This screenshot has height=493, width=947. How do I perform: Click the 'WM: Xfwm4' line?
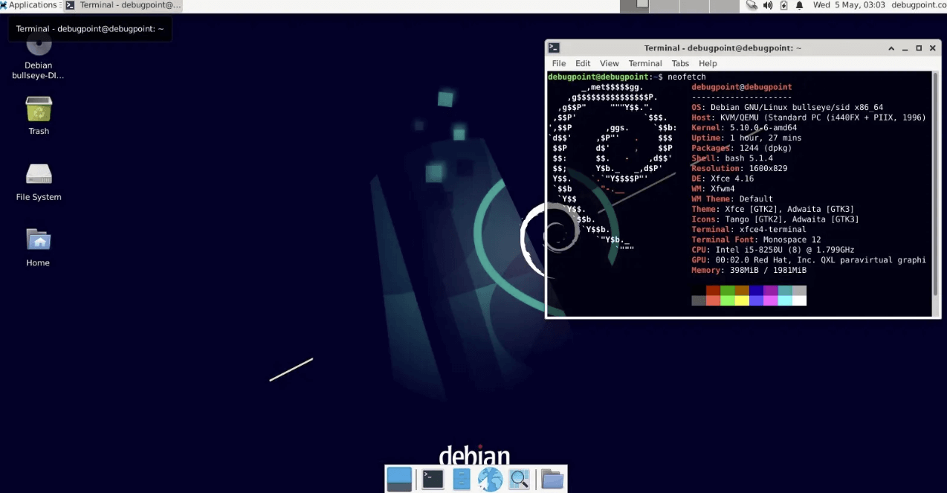click(713, 189)
